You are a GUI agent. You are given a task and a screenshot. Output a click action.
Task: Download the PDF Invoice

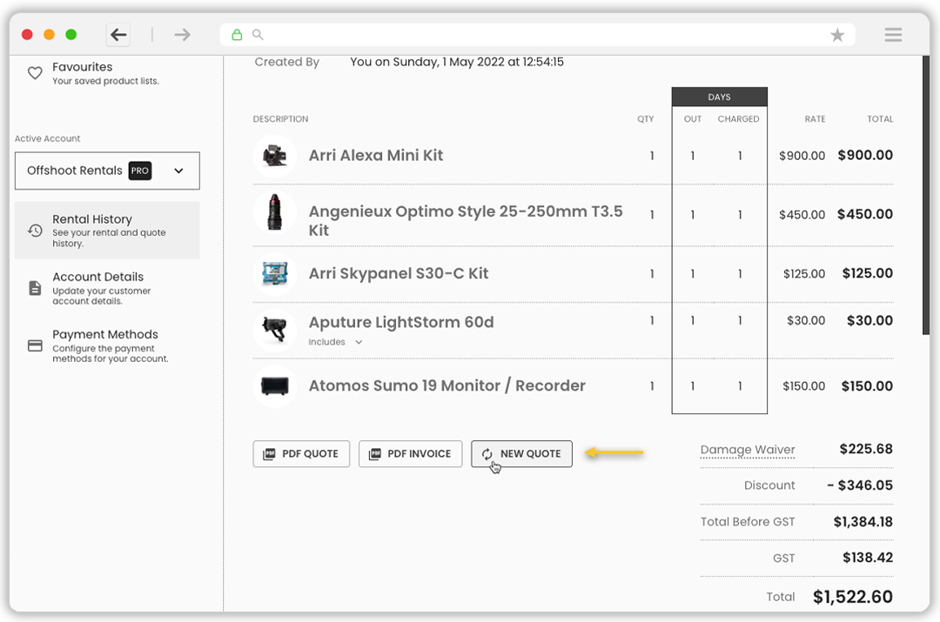coord(410,453)
